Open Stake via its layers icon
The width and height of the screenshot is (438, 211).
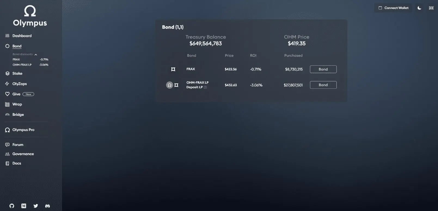pyautogui.click(x=7, y=73)
